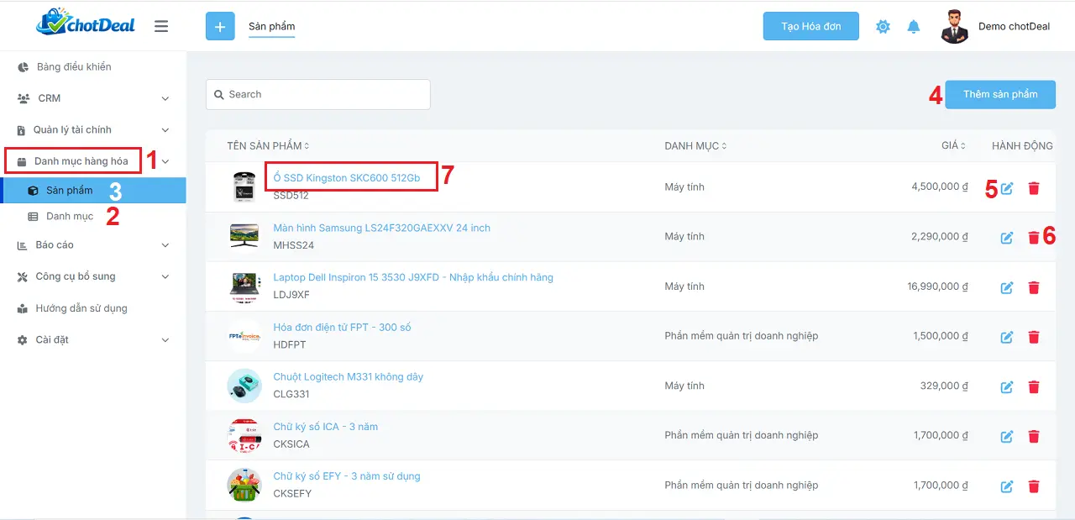
Task: Open Danh mục in the sidebar
Action: [70, 217]
